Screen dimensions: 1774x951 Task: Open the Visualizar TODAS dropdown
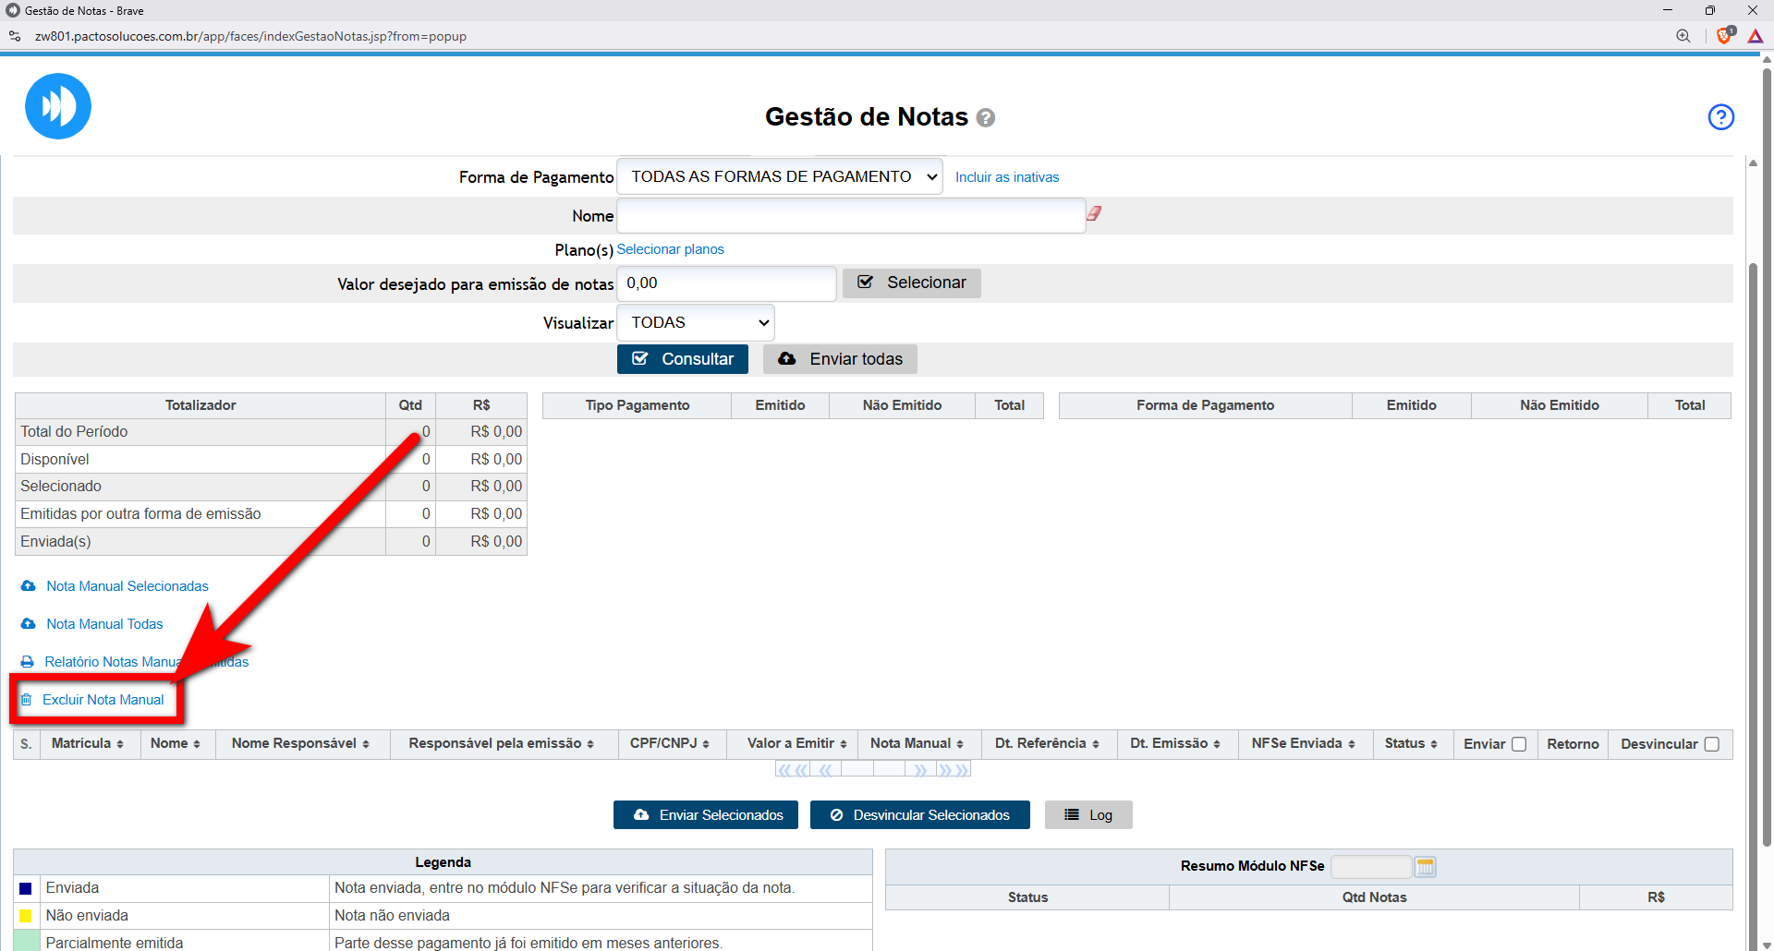click(x=696, y=322)
